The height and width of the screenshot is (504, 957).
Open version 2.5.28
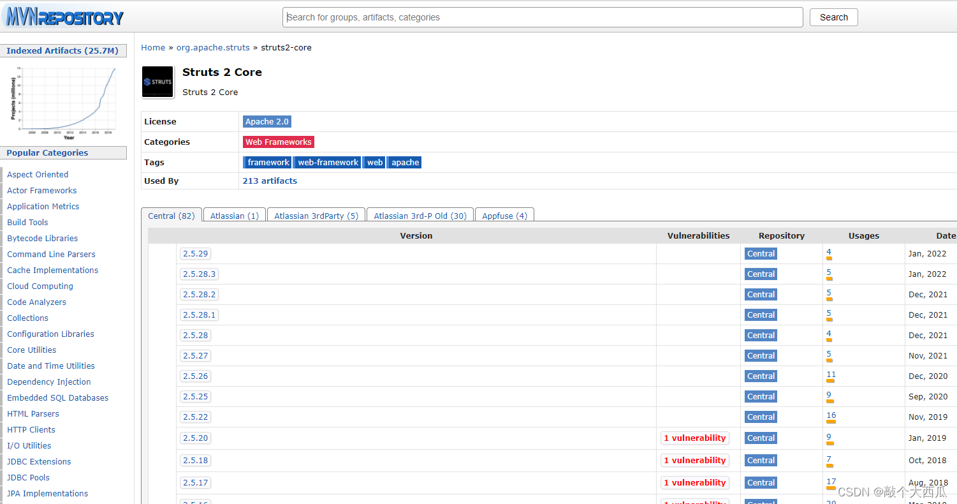point(195,335)
